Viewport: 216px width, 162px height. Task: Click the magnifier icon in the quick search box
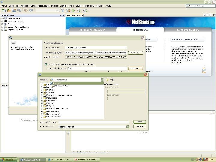pos(187,6)
